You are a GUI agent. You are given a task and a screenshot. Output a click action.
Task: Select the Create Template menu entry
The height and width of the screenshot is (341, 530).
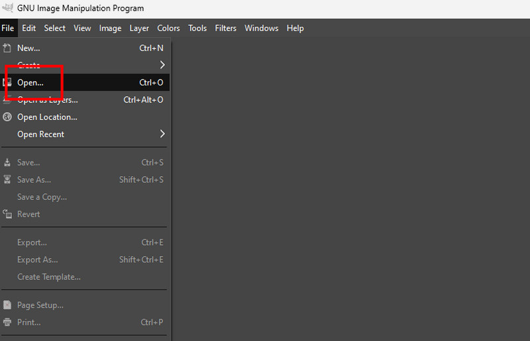click(x=49, y=277)
